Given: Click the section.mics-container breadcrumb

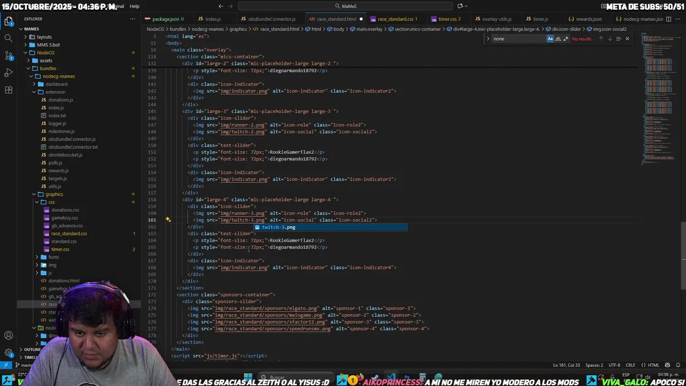Looking at the screenshot, I should tap(415, 29).
